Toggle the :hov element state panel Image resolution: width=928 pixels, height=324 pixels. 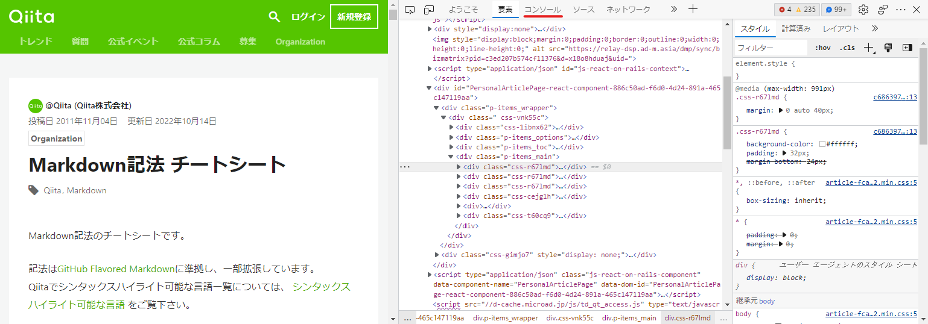tap(822, 48)
